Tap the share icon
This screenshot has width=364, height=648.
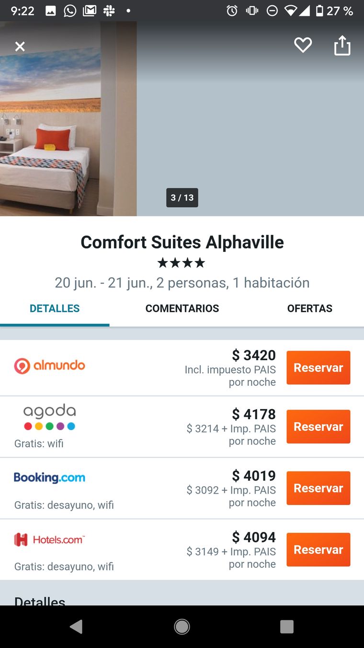[342, 46]
